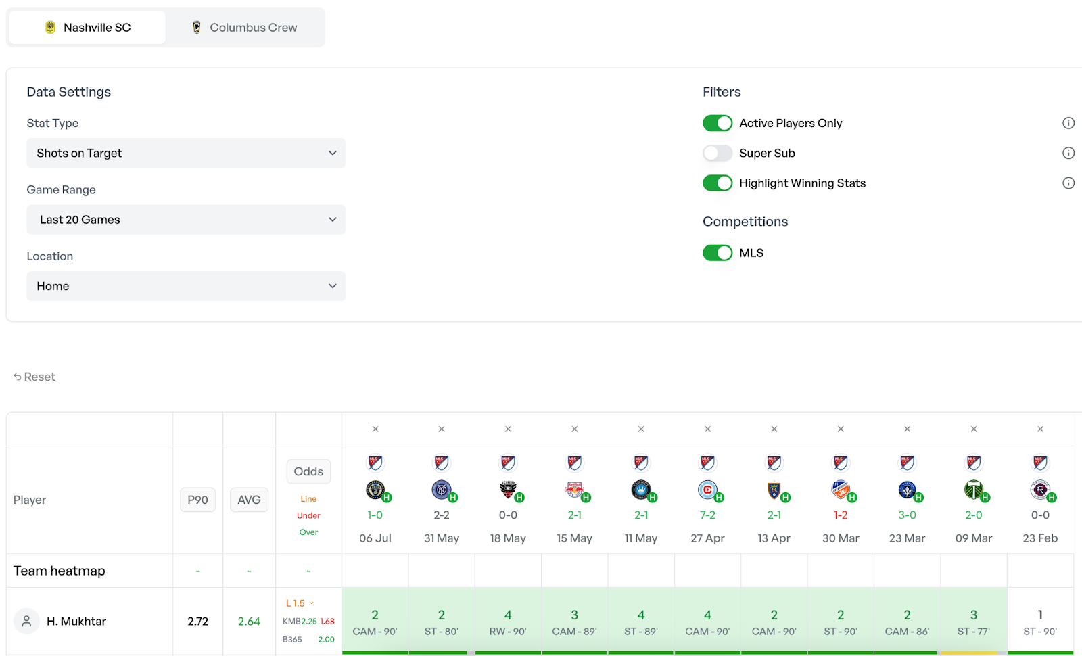Click the KMB over odds 1.68
The image size is (1082, 656).
(327, 621)
